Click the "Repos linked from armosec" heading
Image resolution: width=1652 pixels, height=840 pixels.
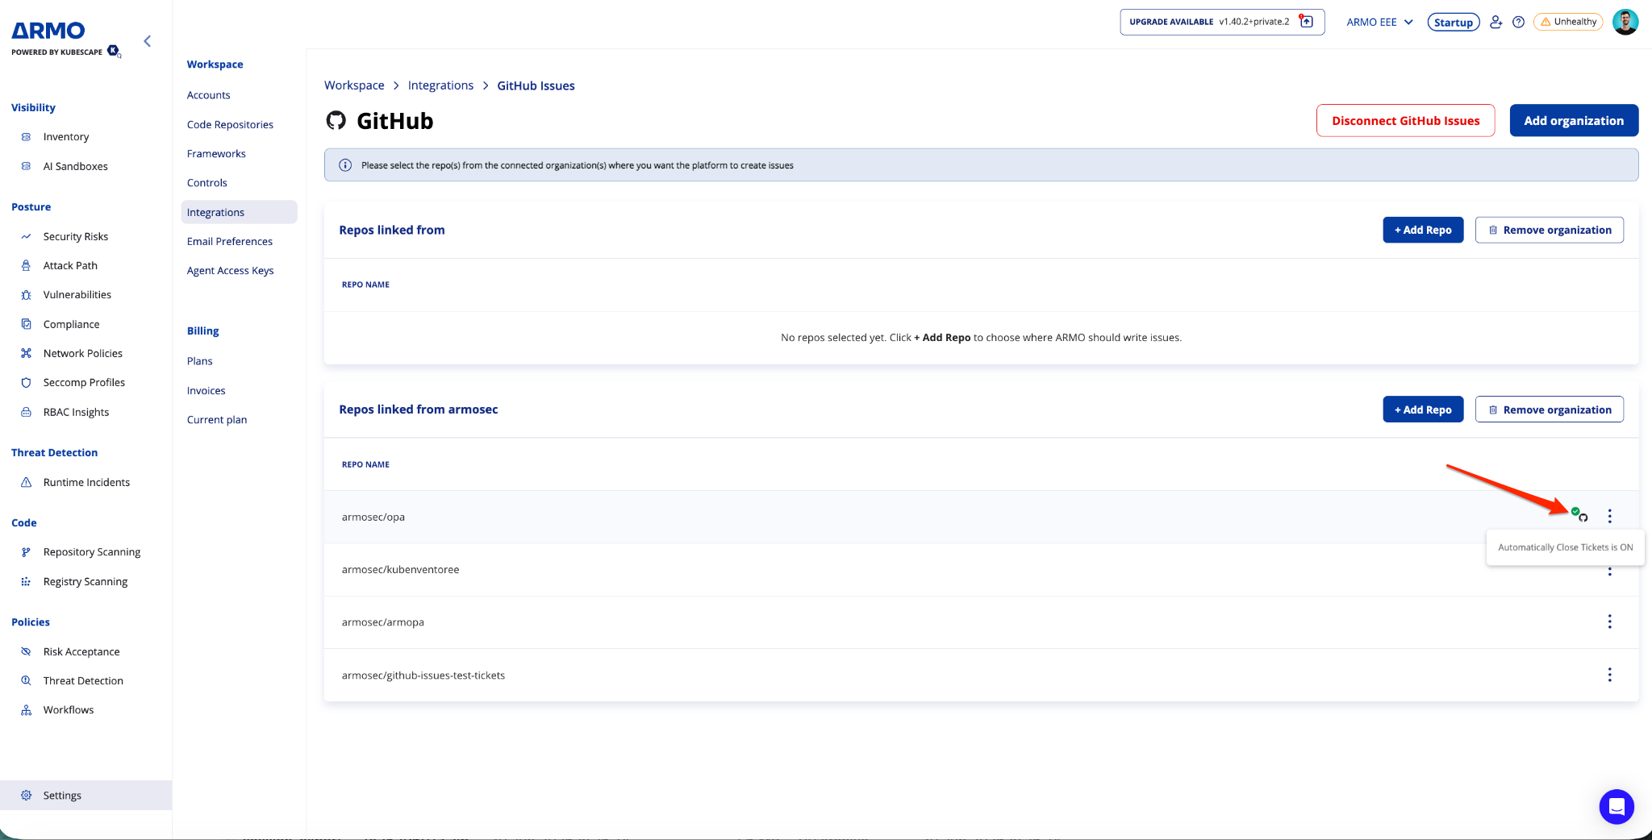[x=419, y=410]
